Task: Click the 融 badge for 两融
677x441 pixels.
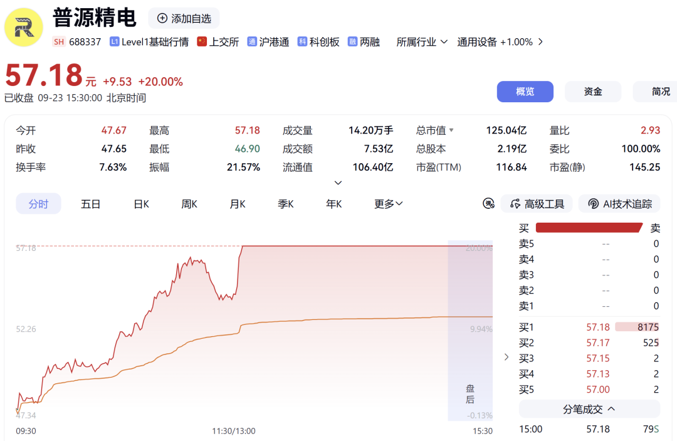Action: coord(352,41)
